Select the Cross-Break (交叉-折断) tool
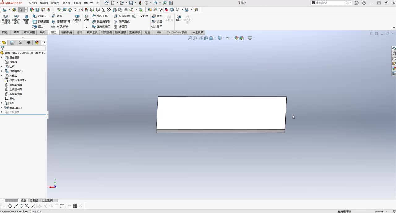This screenshot has height=213, width=396. coord(60,27)
